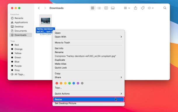Apply the gray tag color dot
The width and height of the screenshot is (178, 112).
point(82,83)
